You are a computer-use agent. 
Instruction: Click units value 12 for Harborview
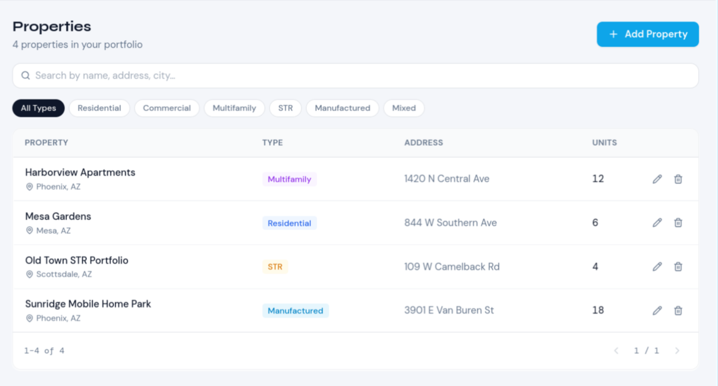[x=598, y=179]
